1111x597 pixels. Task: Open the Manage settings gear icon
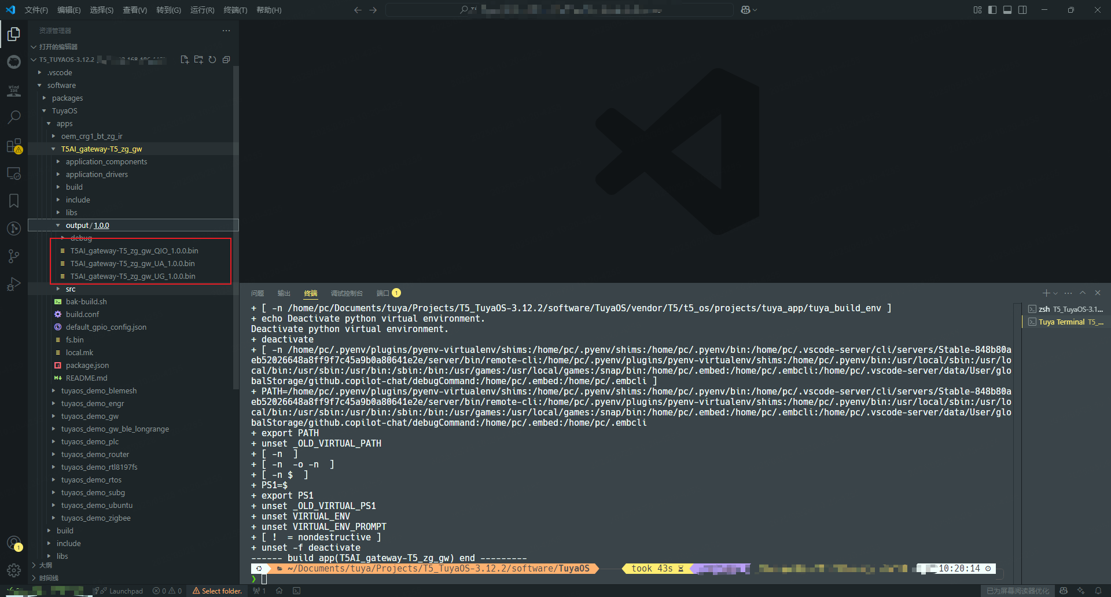[14, 570]
